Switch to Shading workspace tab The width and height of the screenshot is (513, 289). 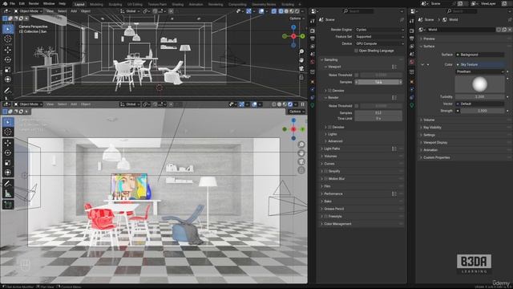tap(178, 4)
